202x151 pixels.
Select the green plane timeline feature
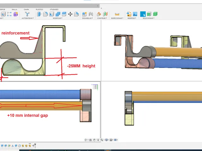click(x=9, y=146)
